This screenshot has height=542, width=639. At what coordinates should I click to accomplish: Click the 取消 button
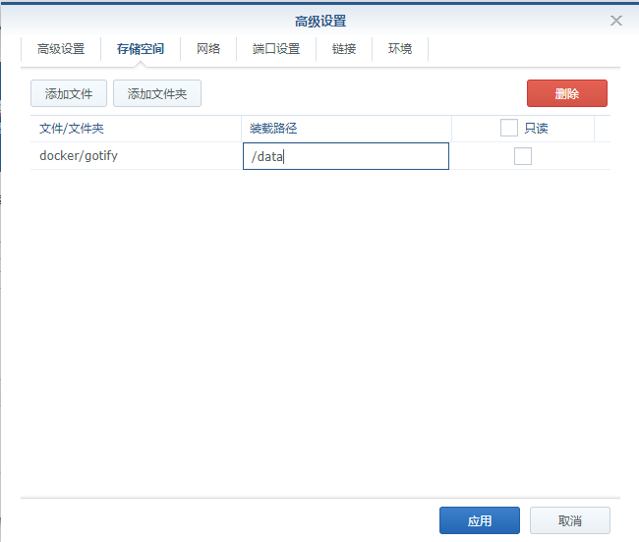click(570, 520)
